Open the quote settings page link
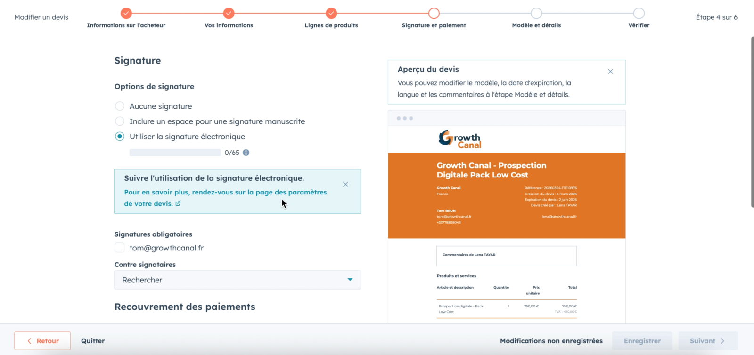754x355 pixels. [x=225, y=198]
